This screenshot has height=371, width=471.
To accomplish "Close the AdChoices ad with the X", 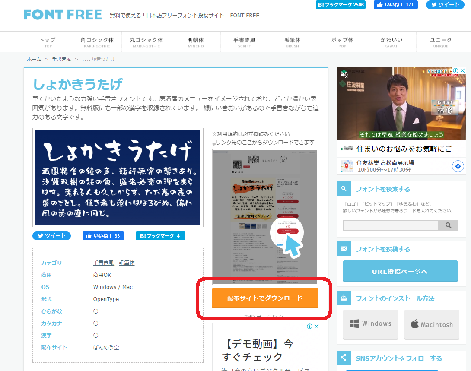I will pos(462,70).
